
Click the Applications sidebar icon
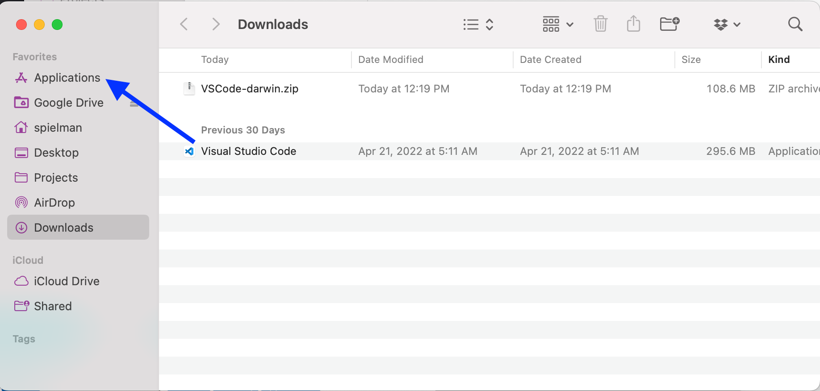point(21,78)
